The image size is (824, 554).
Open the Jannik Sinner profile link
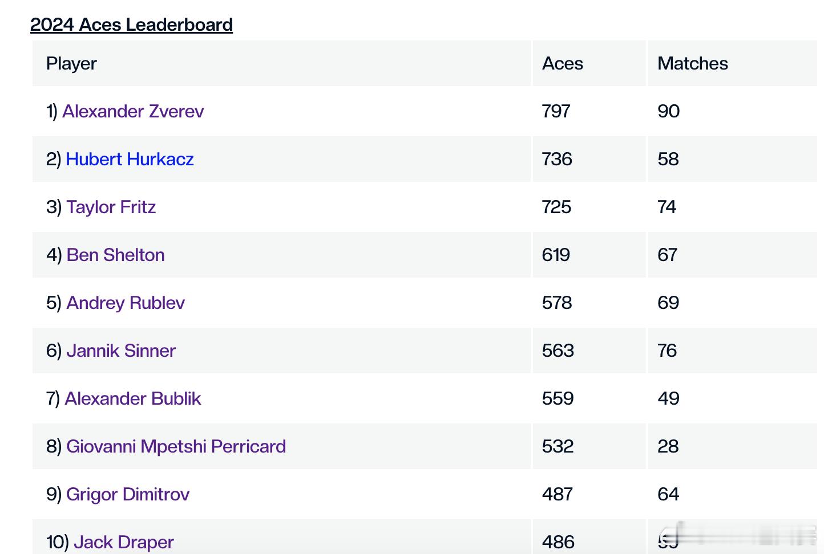pos(121,351)
